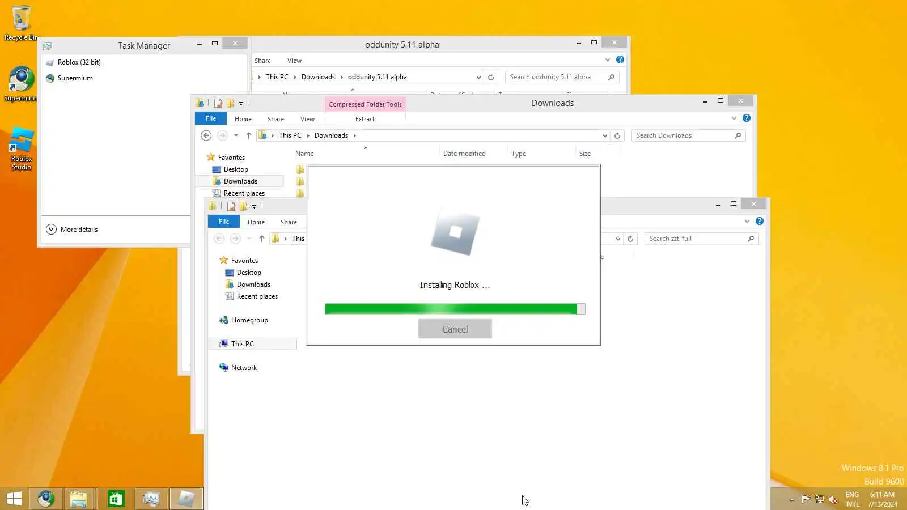Select the Roblox Studio desktop shortcut
This screenshot has width=907, height=510.
[22, 148]
